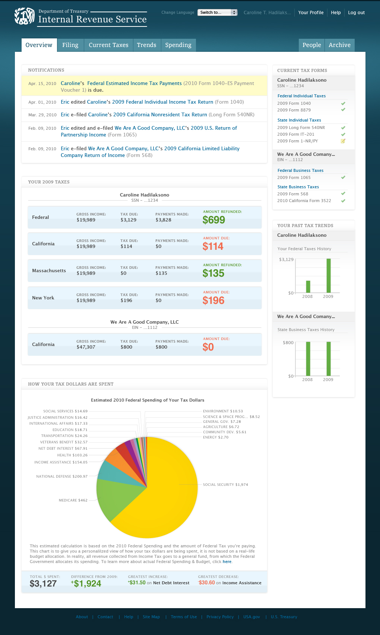Open the Switch to language dropdown
This screenshot has height=635, width=380.
tap(218, 12)
